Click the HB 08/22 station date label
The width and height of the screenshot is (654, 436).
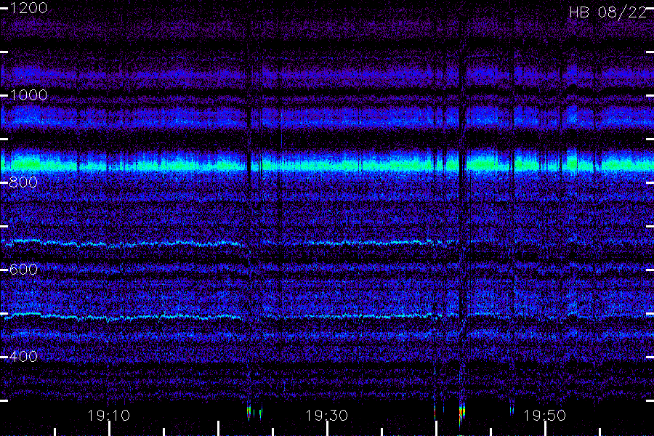pyautogui.click(x=608, y=12)
